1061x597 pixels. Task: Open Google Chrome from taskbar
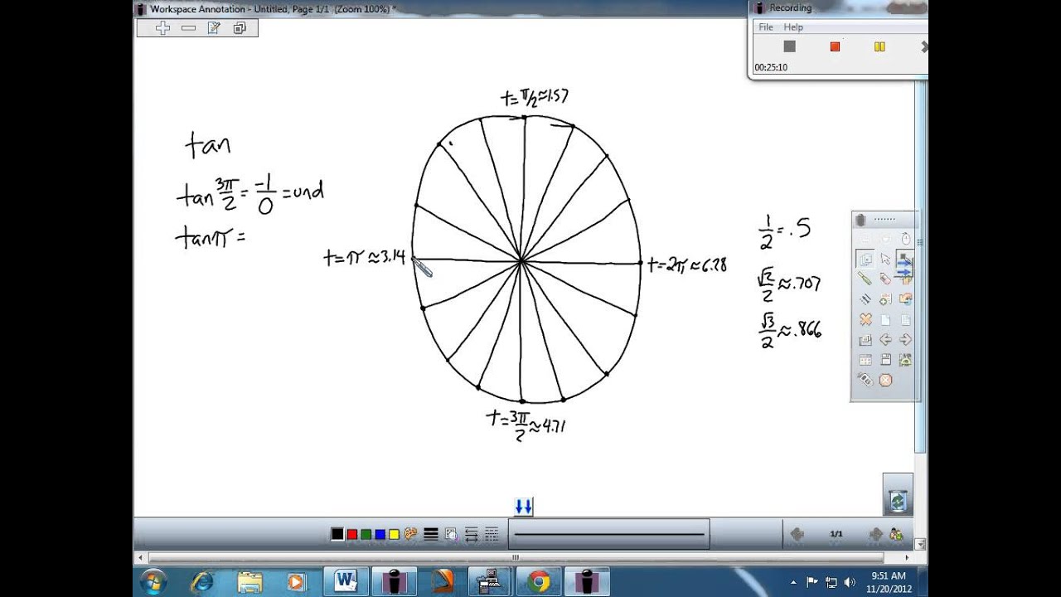point(539,581)
